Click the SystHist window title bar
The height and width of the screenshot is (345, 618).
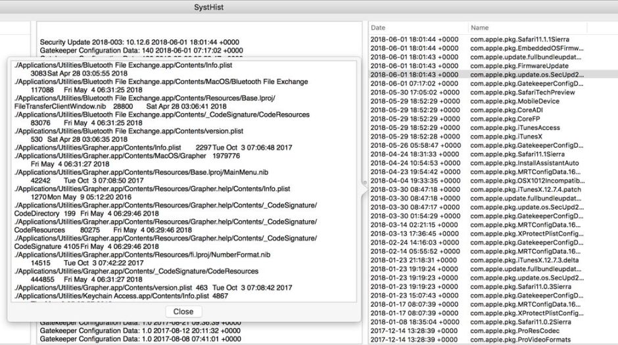click(x=309, y=7)
